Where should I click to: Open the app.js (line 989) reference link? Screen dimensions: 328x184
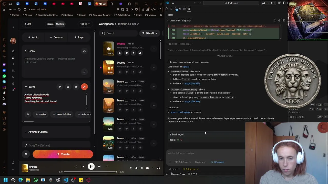[192, 101]
